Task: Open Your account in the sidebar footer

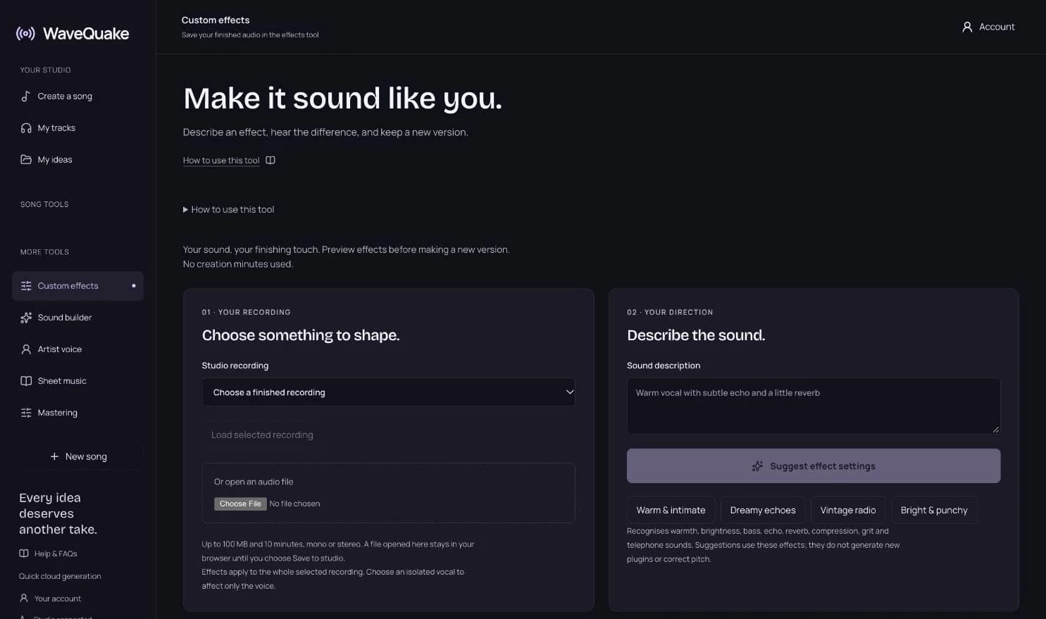Action: [x=50, y=599]
